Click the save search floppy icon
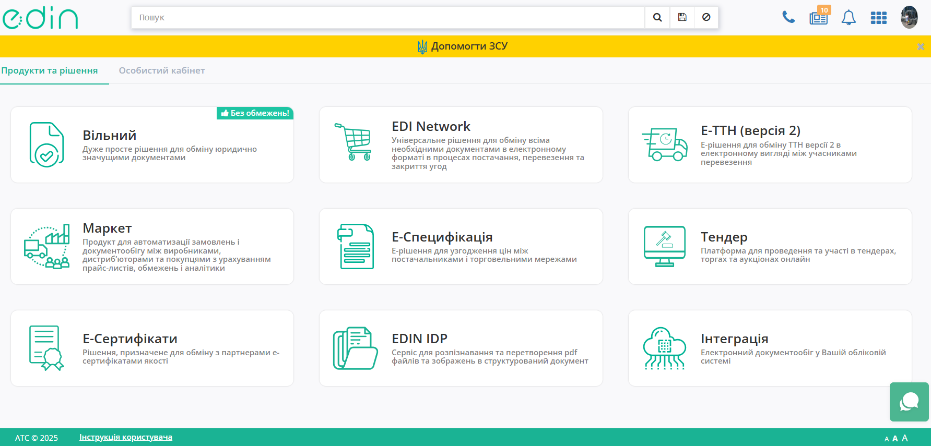The width and height of the screenshot is (931, 446). [682, 17]
